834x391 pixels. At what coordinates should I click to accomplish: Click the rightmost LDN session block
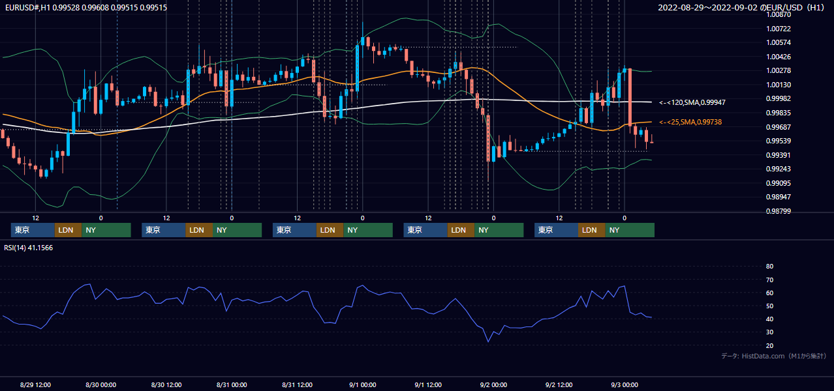click(592, 230)
